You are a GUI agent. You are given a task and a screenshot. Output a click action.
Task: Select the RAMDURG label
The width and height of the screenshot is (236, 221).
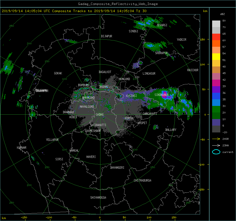[x=84, y=85]
